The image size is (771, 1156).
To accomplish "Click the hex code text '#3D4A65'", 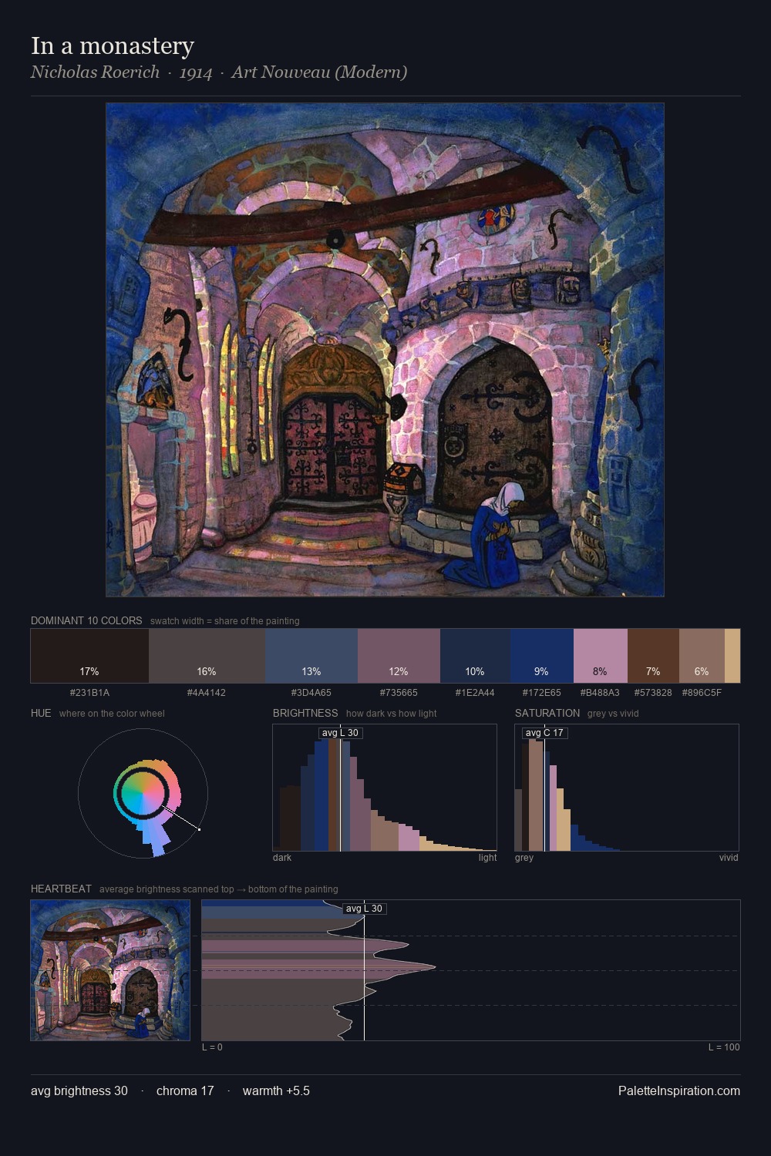I will [311, 692].
